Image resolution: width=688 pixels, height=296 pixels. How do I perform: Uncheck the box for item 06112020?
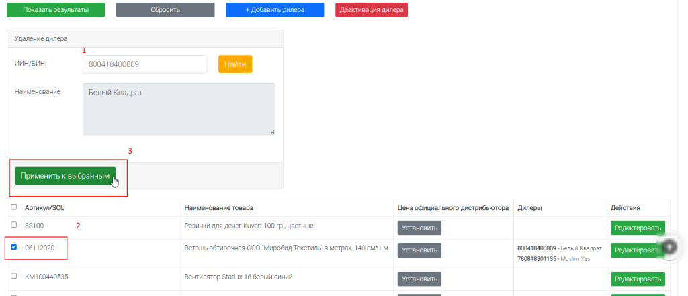[x=14, y=247]
